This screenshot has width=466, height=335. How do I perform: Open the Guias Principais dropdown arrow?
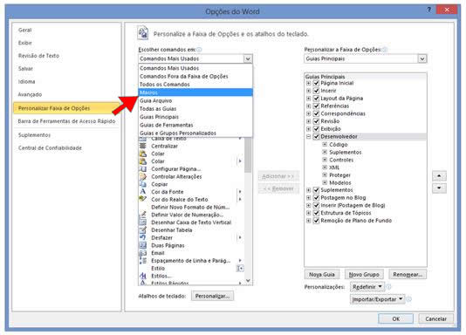click(422, 58)
